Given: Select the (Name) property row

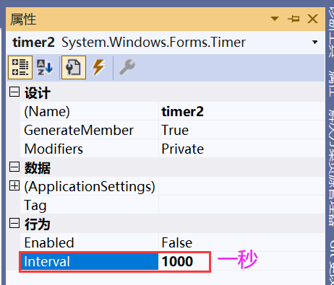Looking at the screenshot, I should 172,111.
